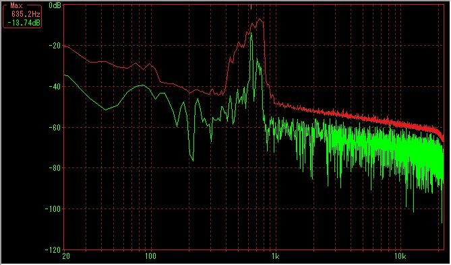
Task: Click the white peak marker above the graph
Action: pyautogui.click(x=251, y=7)
